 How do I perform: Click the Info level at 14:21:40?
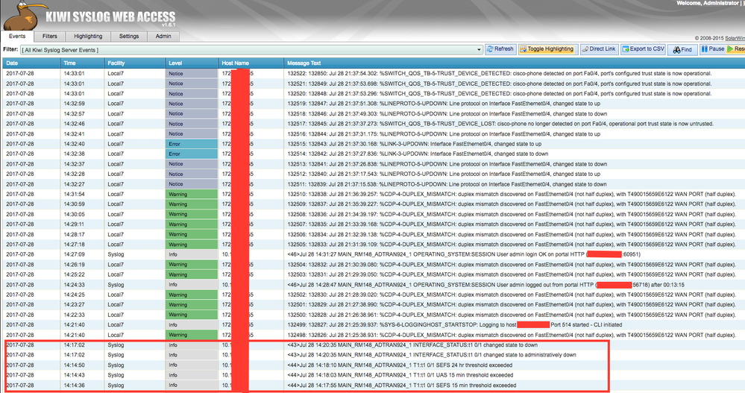tap(192, 325)
